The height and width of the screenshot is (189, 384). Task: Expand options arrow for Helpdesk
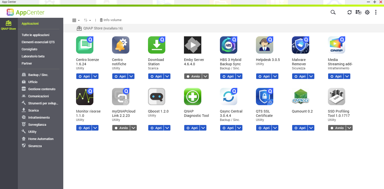(x=275, y=76)
